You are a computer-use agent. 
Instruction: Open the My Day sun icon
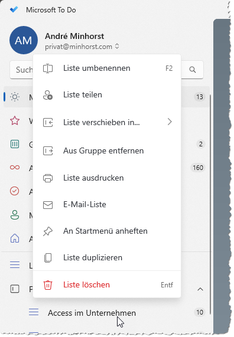tap(15, 97)
